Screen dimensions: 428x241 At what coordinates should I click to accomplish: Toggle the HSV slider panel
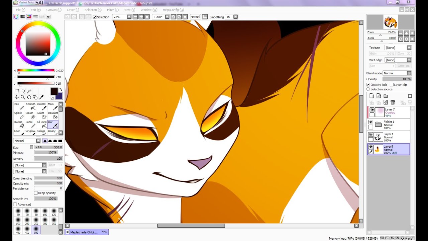[29, 17]
